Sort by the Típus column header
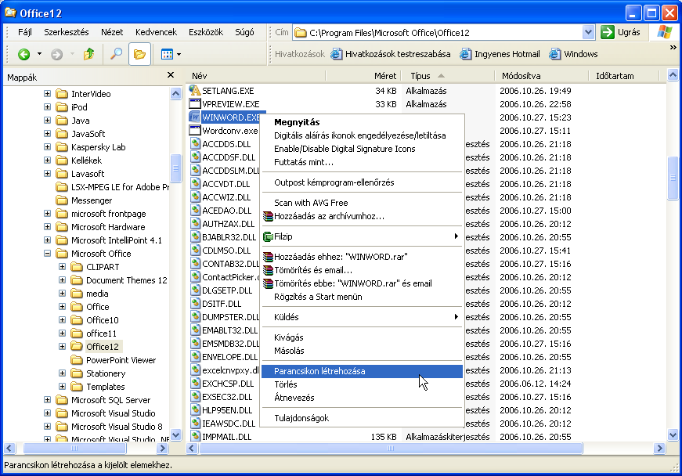The image size is (682, 476). click(447, 76)
